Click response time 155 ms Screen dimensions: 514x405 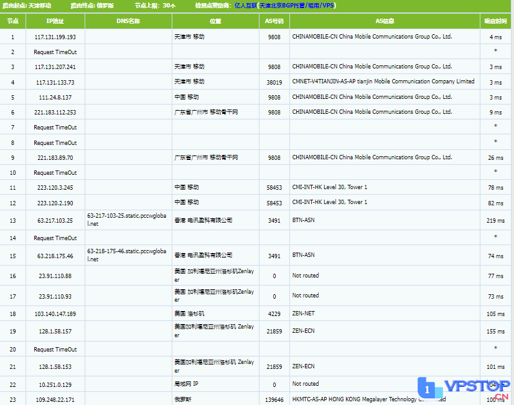(x=495, y=331)
